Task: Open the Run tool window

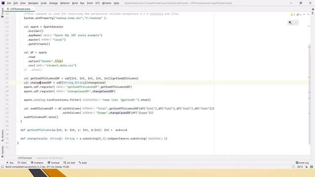Action: point(10,163)
